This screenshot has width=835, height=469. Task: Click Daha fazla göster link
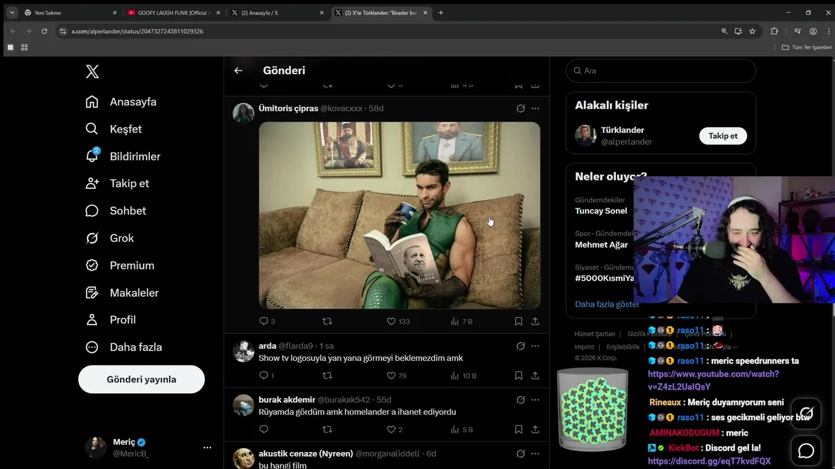[x=607, y=304]
